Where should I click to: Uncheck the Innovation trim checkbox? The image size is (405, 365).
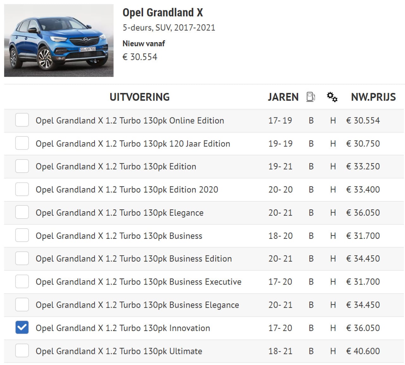[22, 327]
